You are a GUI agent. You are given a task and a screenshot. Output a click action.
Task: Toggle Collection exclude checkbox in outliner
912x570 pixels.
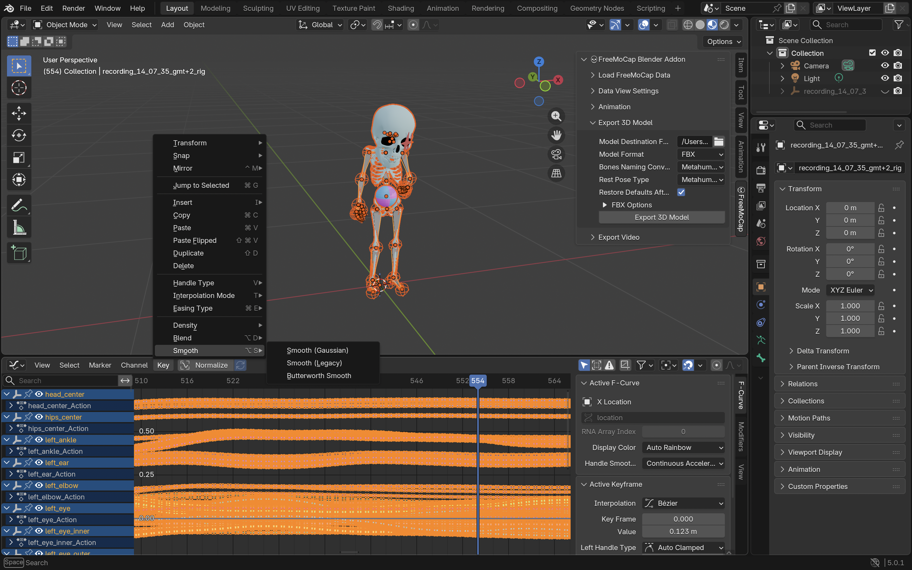coord(872,53)
